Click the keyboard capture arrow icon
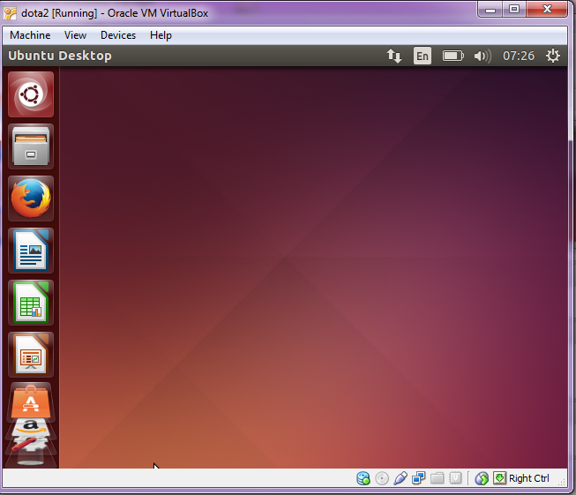This screenshot has height=495, width=576. tap(499, 478)
